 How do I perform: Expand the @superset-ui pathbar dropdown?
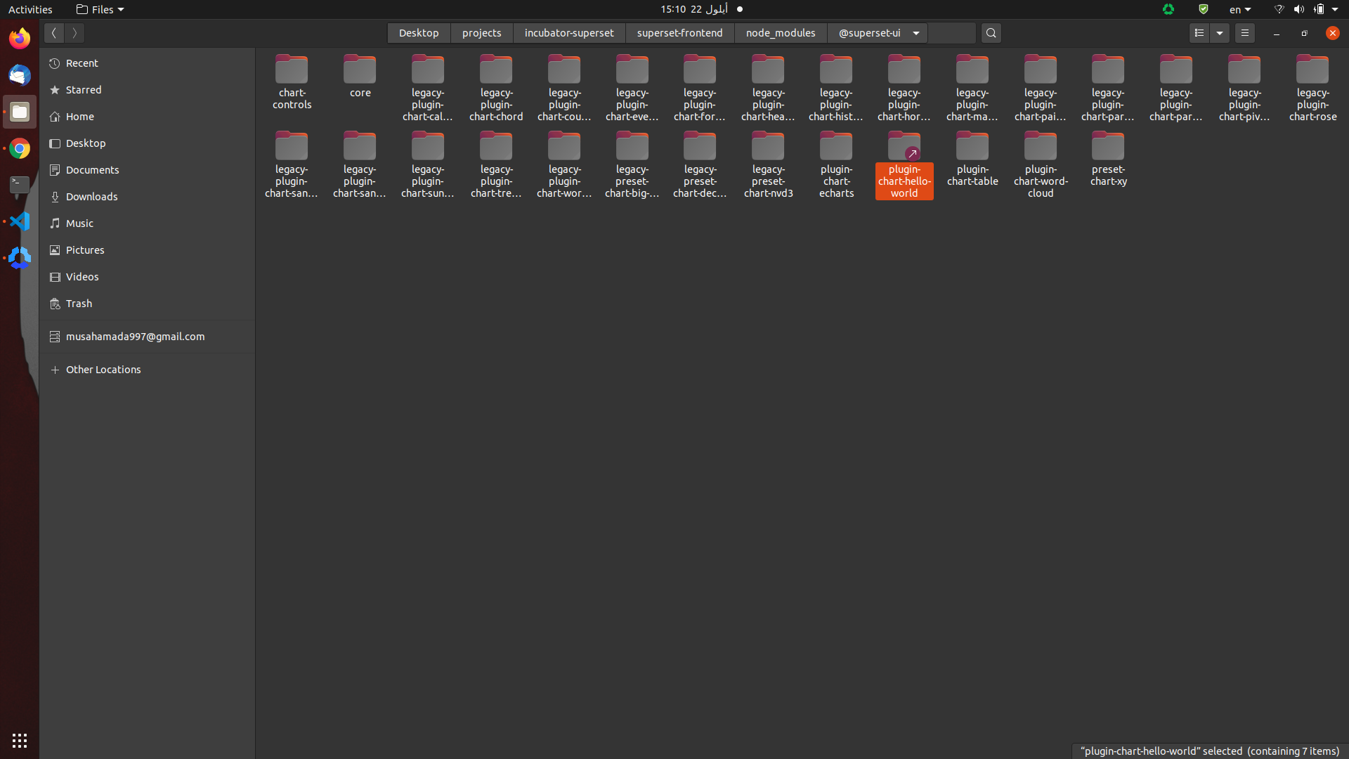click(915, 32)
